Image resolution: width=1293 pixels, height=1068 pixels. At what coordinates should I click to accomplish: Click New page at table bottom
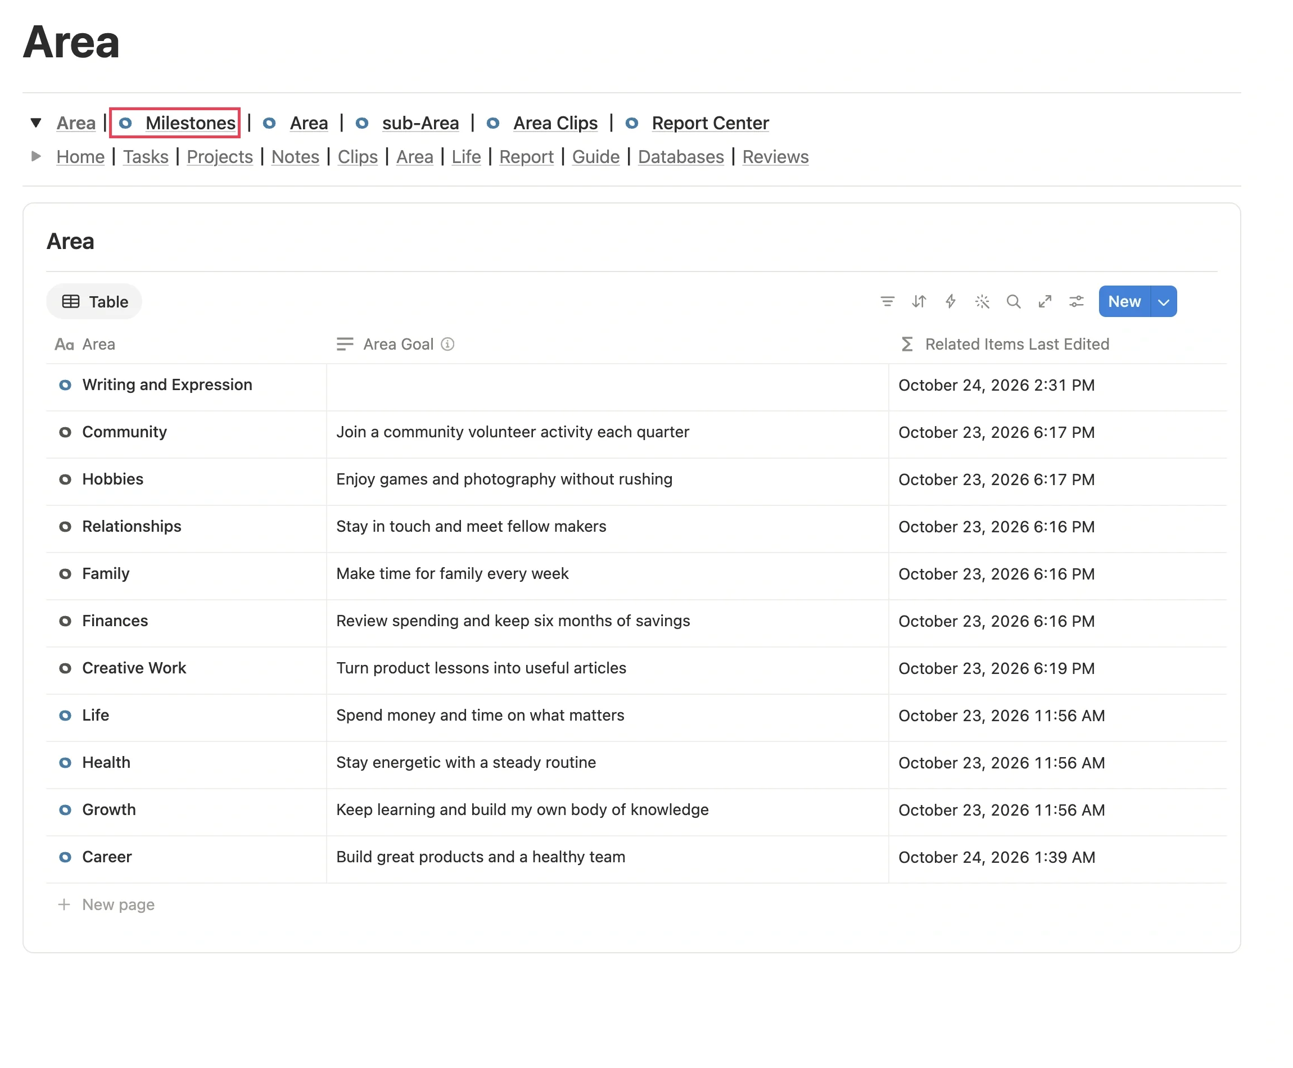(x=118, y=904)
